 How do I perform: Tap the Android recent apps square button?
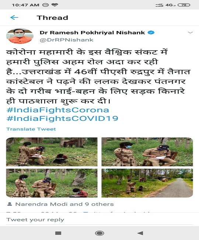pyautogui.click(x=58, y=233)
